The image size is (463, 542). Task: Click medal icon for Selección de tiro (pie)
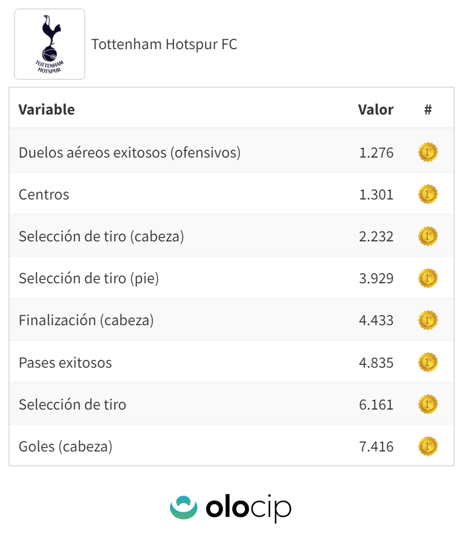click(428, 278)
